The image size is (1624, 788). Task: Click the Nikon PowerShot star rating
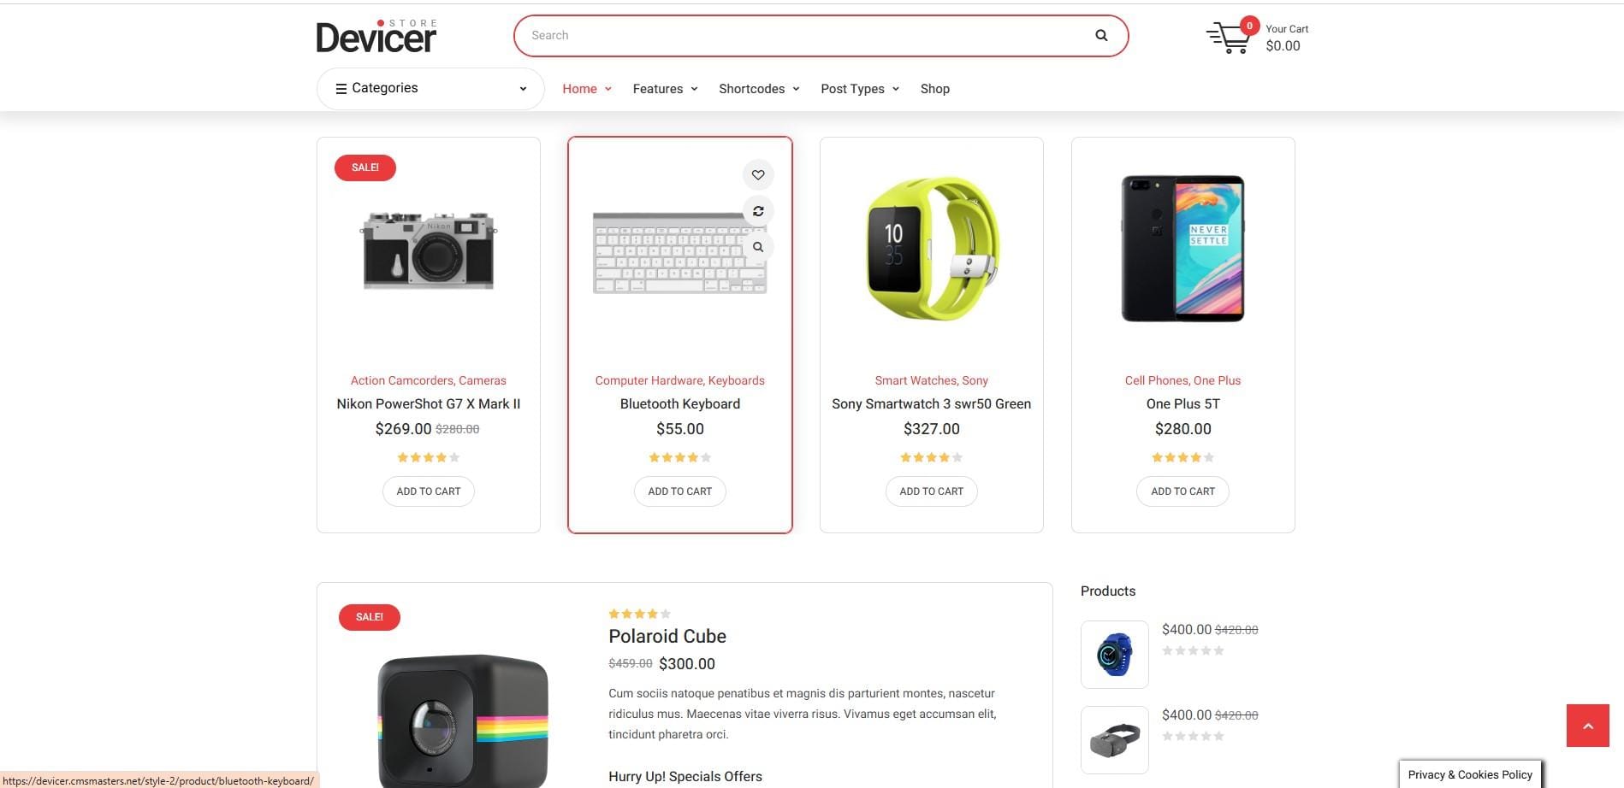point(428,457)
